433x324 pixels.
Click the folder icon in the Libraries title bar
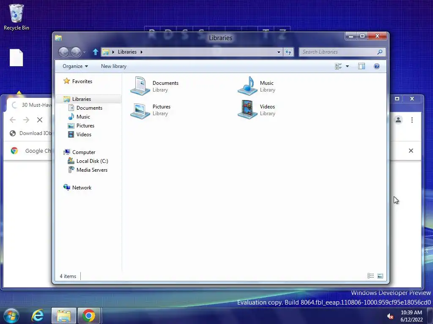(x=58, y=38)
